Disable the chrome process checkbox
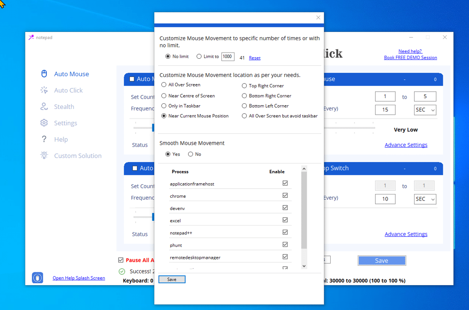The width and height of the screenshot is (469, 310). pyautogui.click(x=285, y=196)
